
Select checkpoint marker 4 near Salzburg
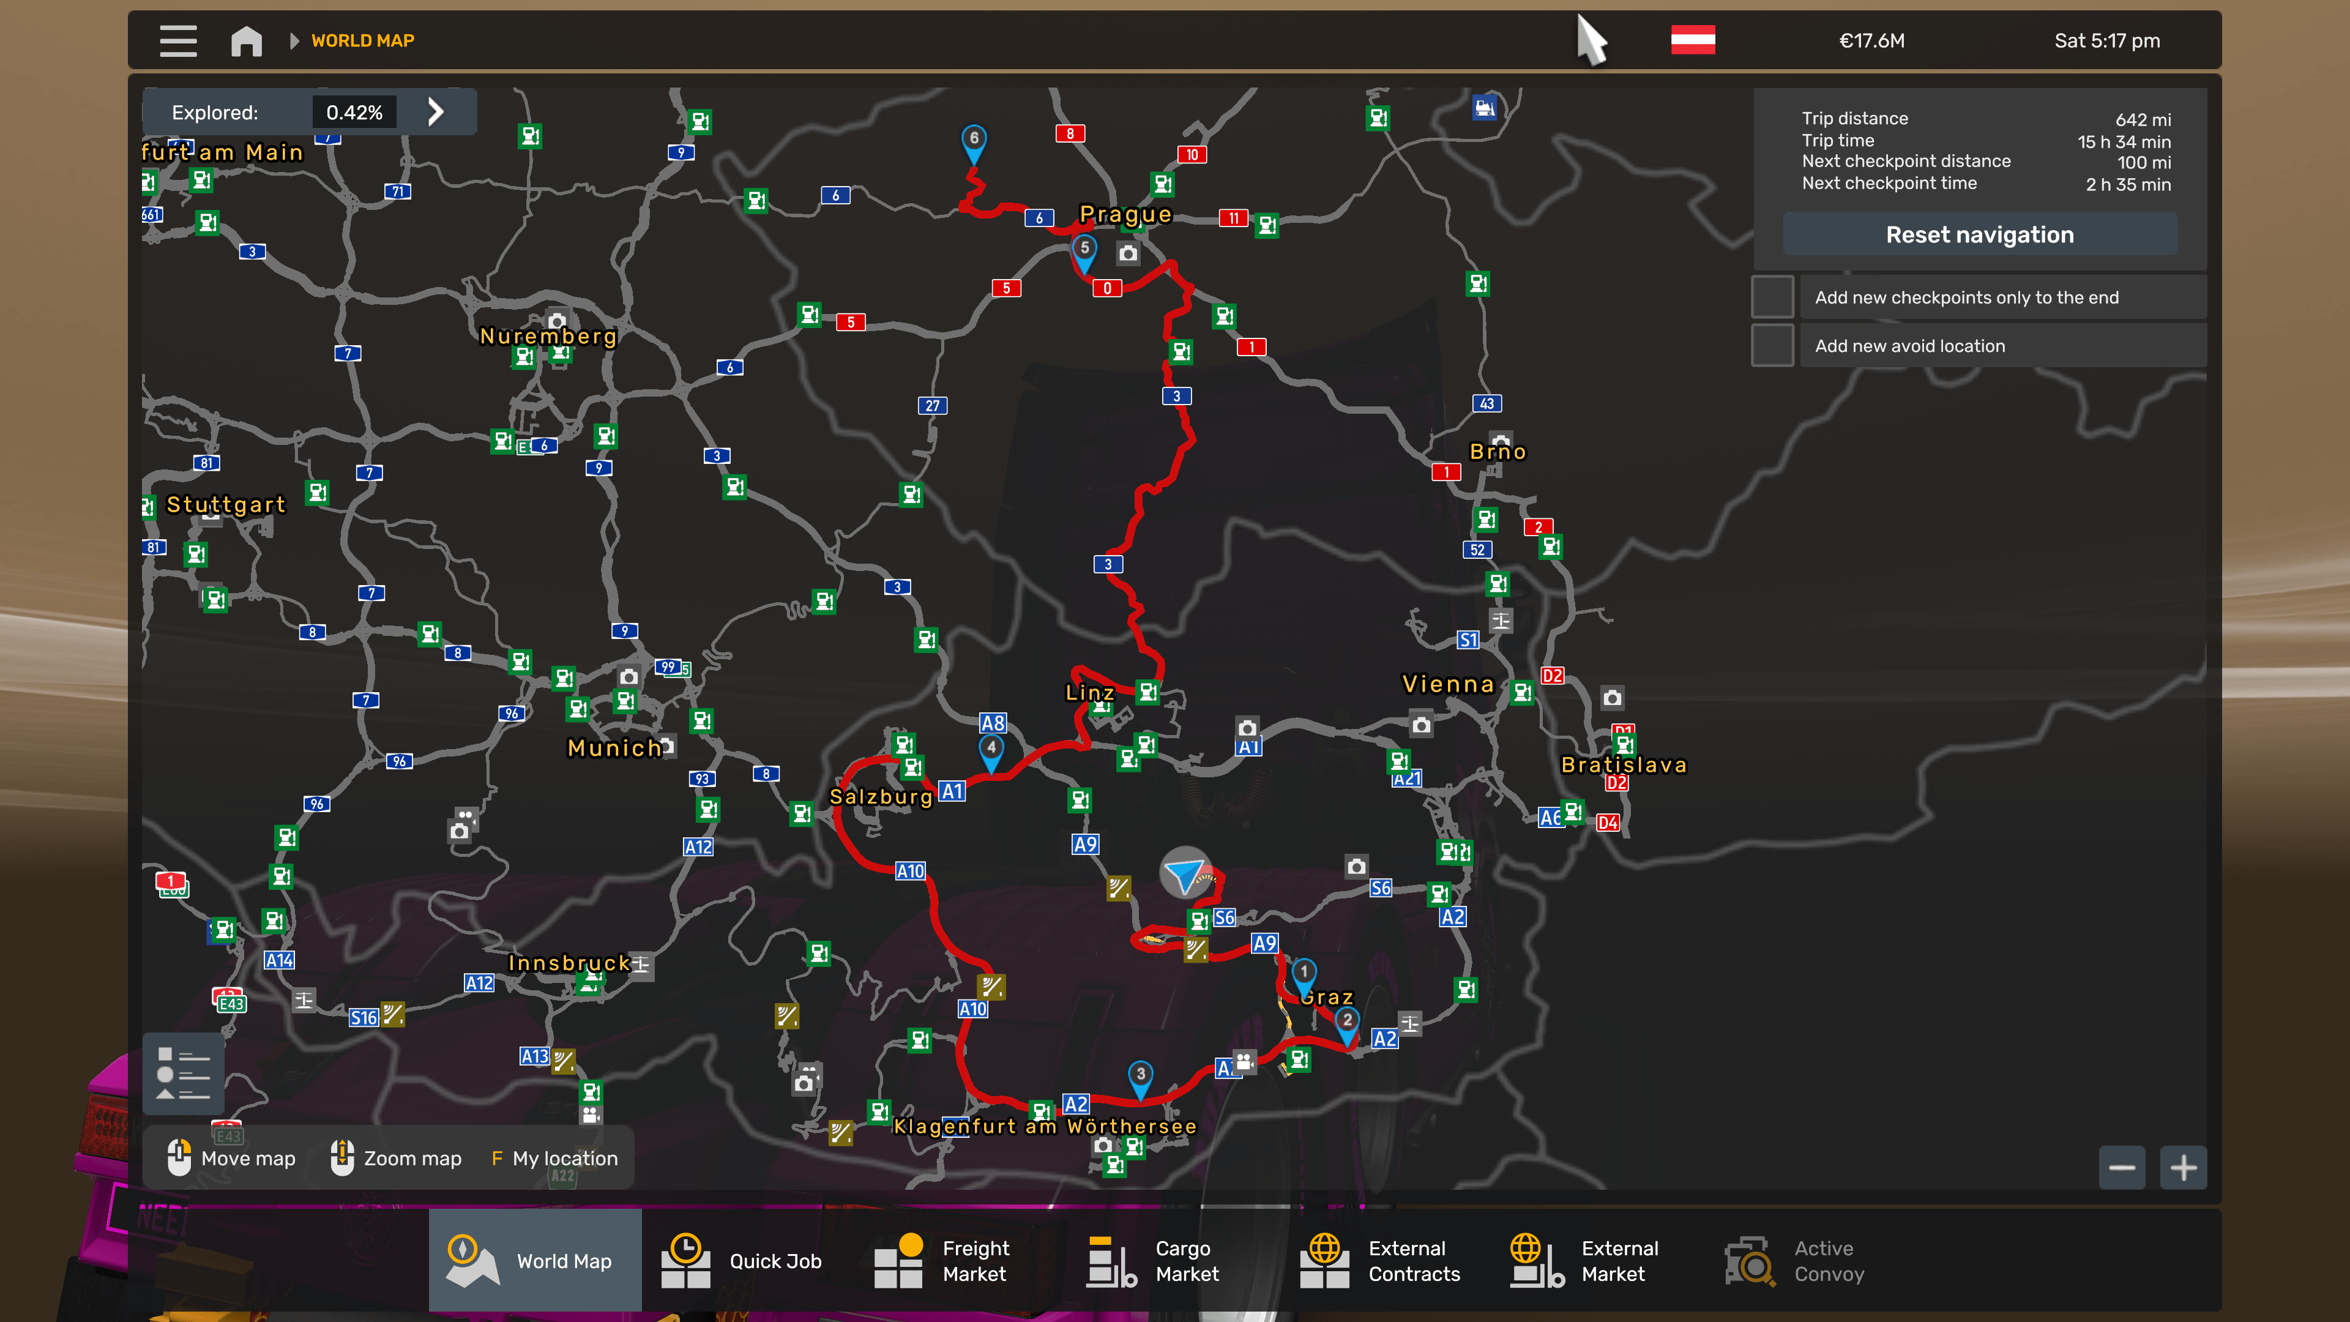(991, 750)
